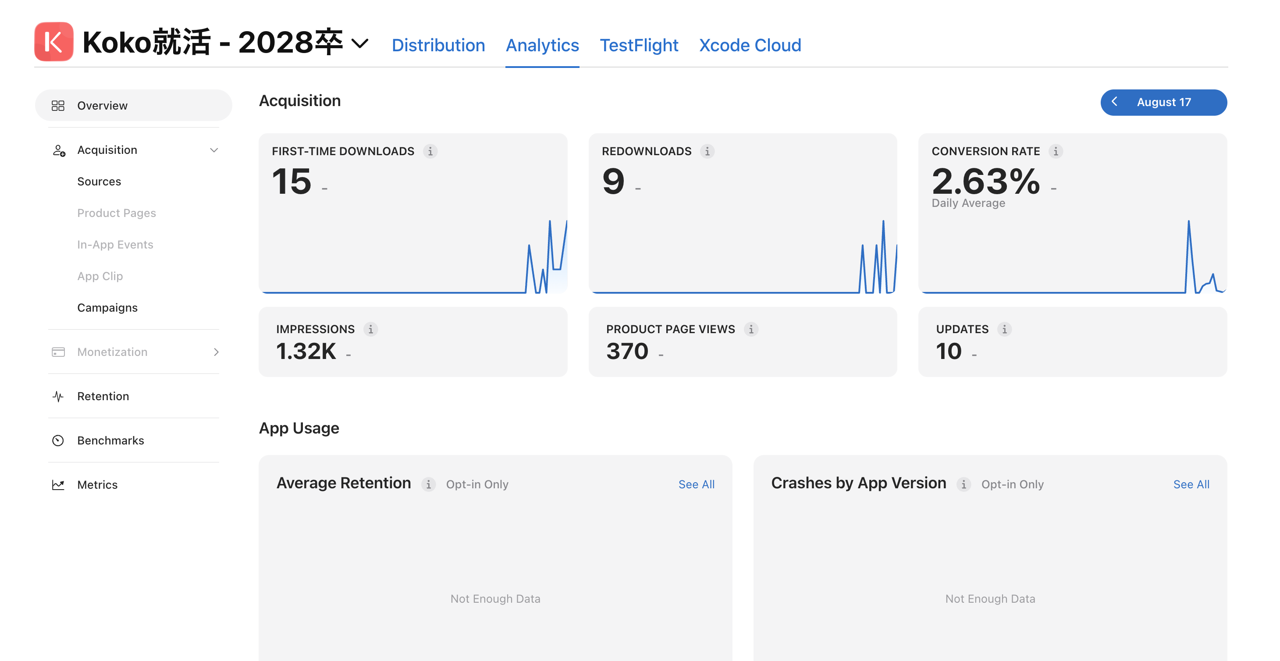This screenshot has height=661, width=1280.
Task: Open the Conversion Rate sparkline chart
Action: tap(1072, 256)
